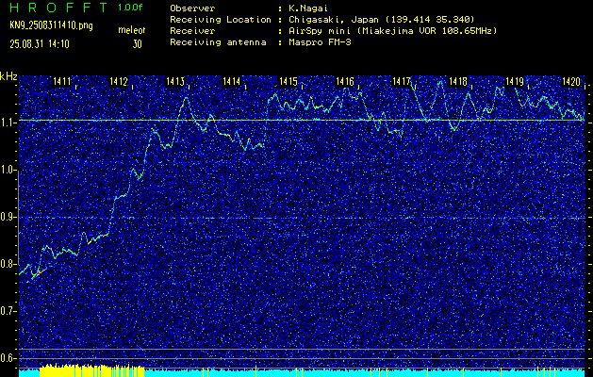
Task: Click the Receiving antenna label
Action: click(218, 42)
